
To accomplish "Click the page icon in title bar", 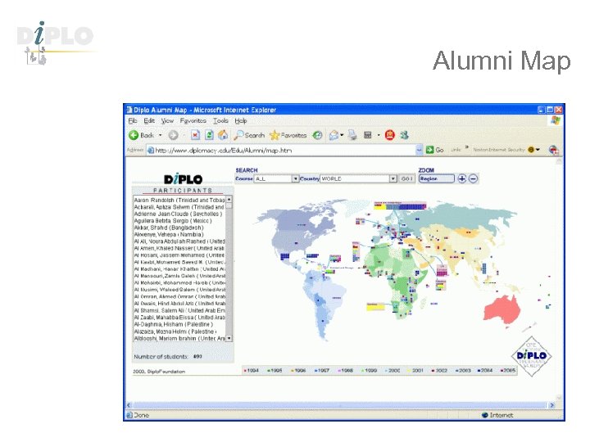I will (x=129, y=110).
